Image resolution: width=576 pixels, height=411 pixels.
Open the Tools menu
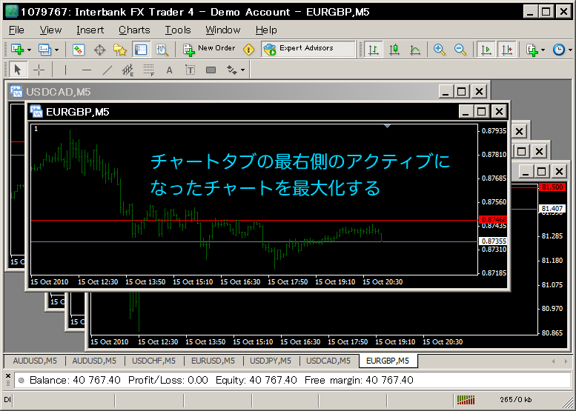tap(178, 30)
